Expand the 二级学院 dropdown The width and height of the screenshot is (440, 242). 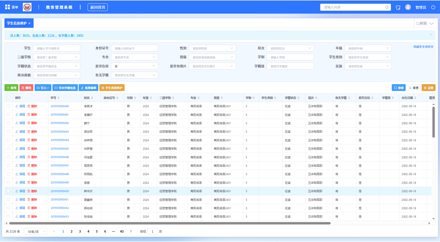[56, 57]
